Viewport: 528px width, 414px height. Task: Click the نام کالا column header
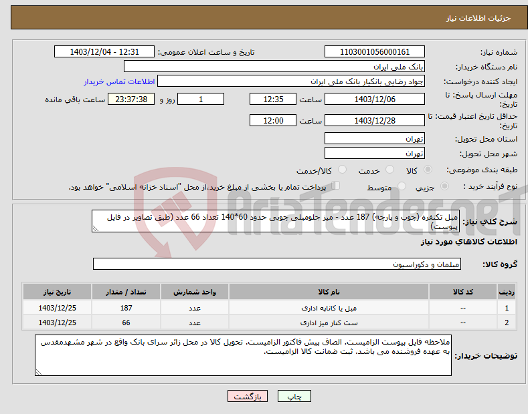pos(329,292)
